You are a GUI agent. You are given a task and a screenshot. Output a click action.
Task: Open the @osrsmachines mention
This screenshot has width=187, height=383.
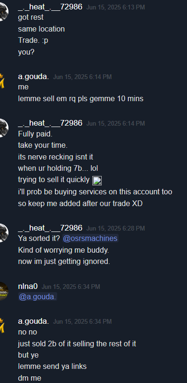(x=90, y=238)
